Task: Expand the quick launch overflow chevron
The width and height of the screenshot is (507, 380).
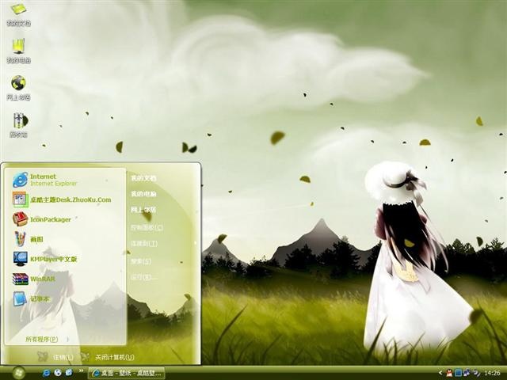Action: (81, 370)
